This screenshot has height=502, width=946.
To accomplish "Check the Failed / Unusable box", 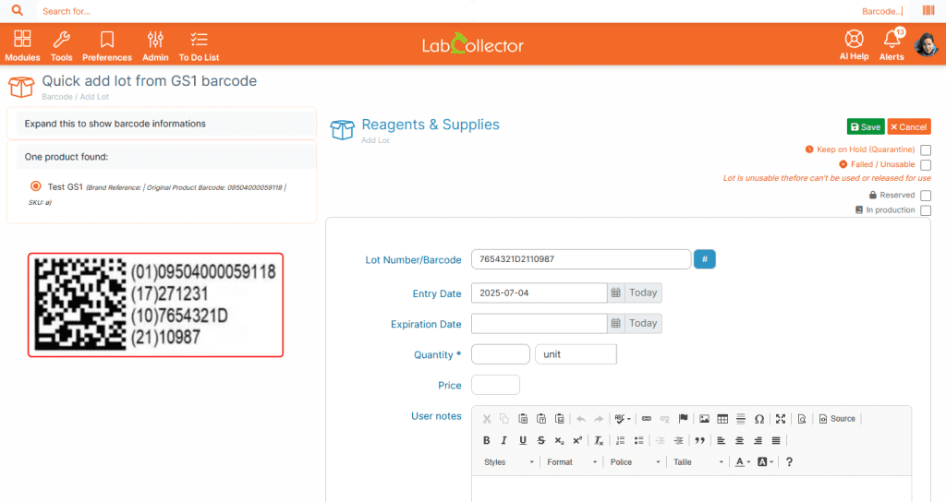I will coord(926,165).
